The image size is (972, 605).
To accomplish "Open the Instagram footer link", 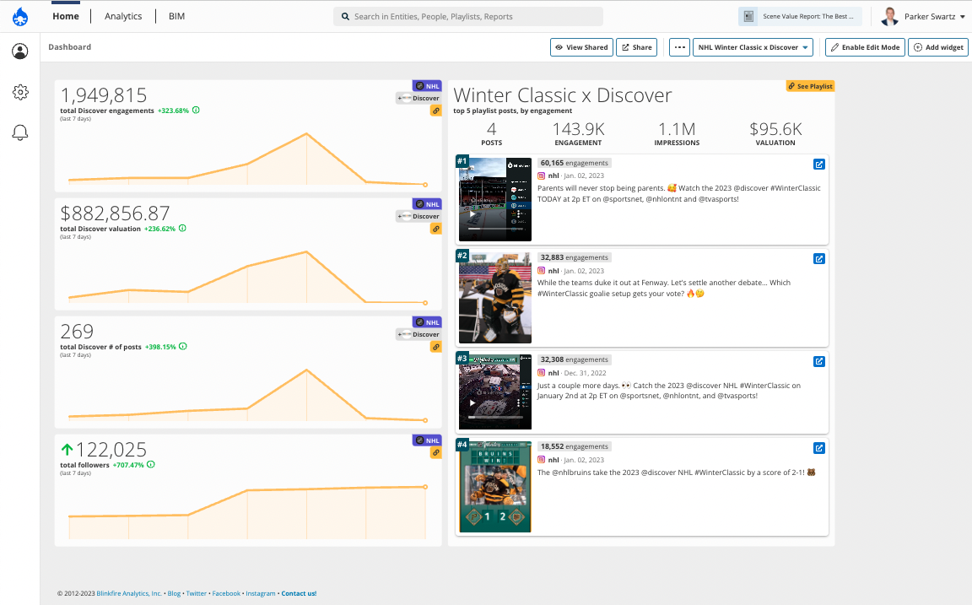I will click(261, 593).
